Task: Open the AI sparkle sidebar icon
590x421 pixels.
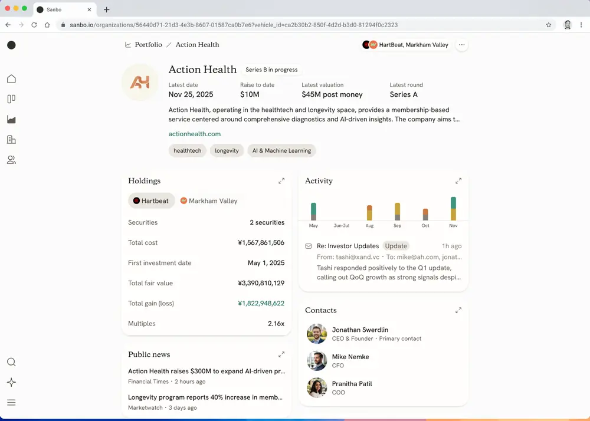Action: tap(11, 382)
